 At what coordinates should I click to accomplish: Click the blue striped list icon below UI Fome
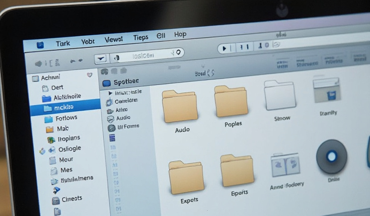pos(112,137)
